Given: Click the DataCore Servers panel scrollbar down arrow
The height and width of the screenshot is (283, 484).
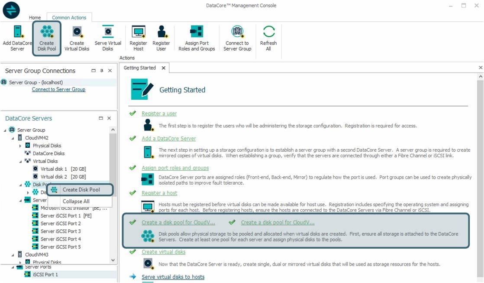Looking at the screenshot, I should [113, 260].
